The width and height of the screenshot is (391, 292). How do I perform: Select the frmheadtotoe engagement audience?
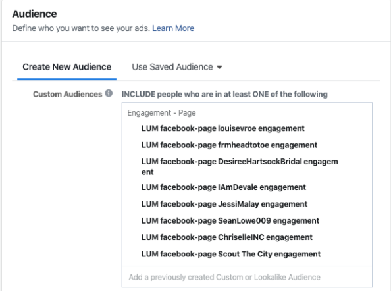coord(230,145)
